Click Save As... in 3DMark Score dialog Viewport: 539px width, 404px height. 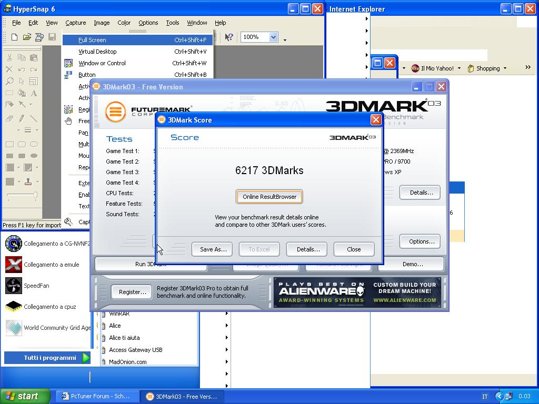pos(212,249)
